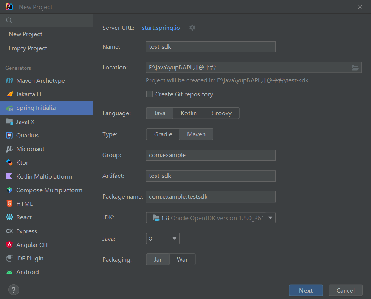371x299 pixels.
Task: Click the Micronaut mu icon
Action: click(x=9, y=149)
